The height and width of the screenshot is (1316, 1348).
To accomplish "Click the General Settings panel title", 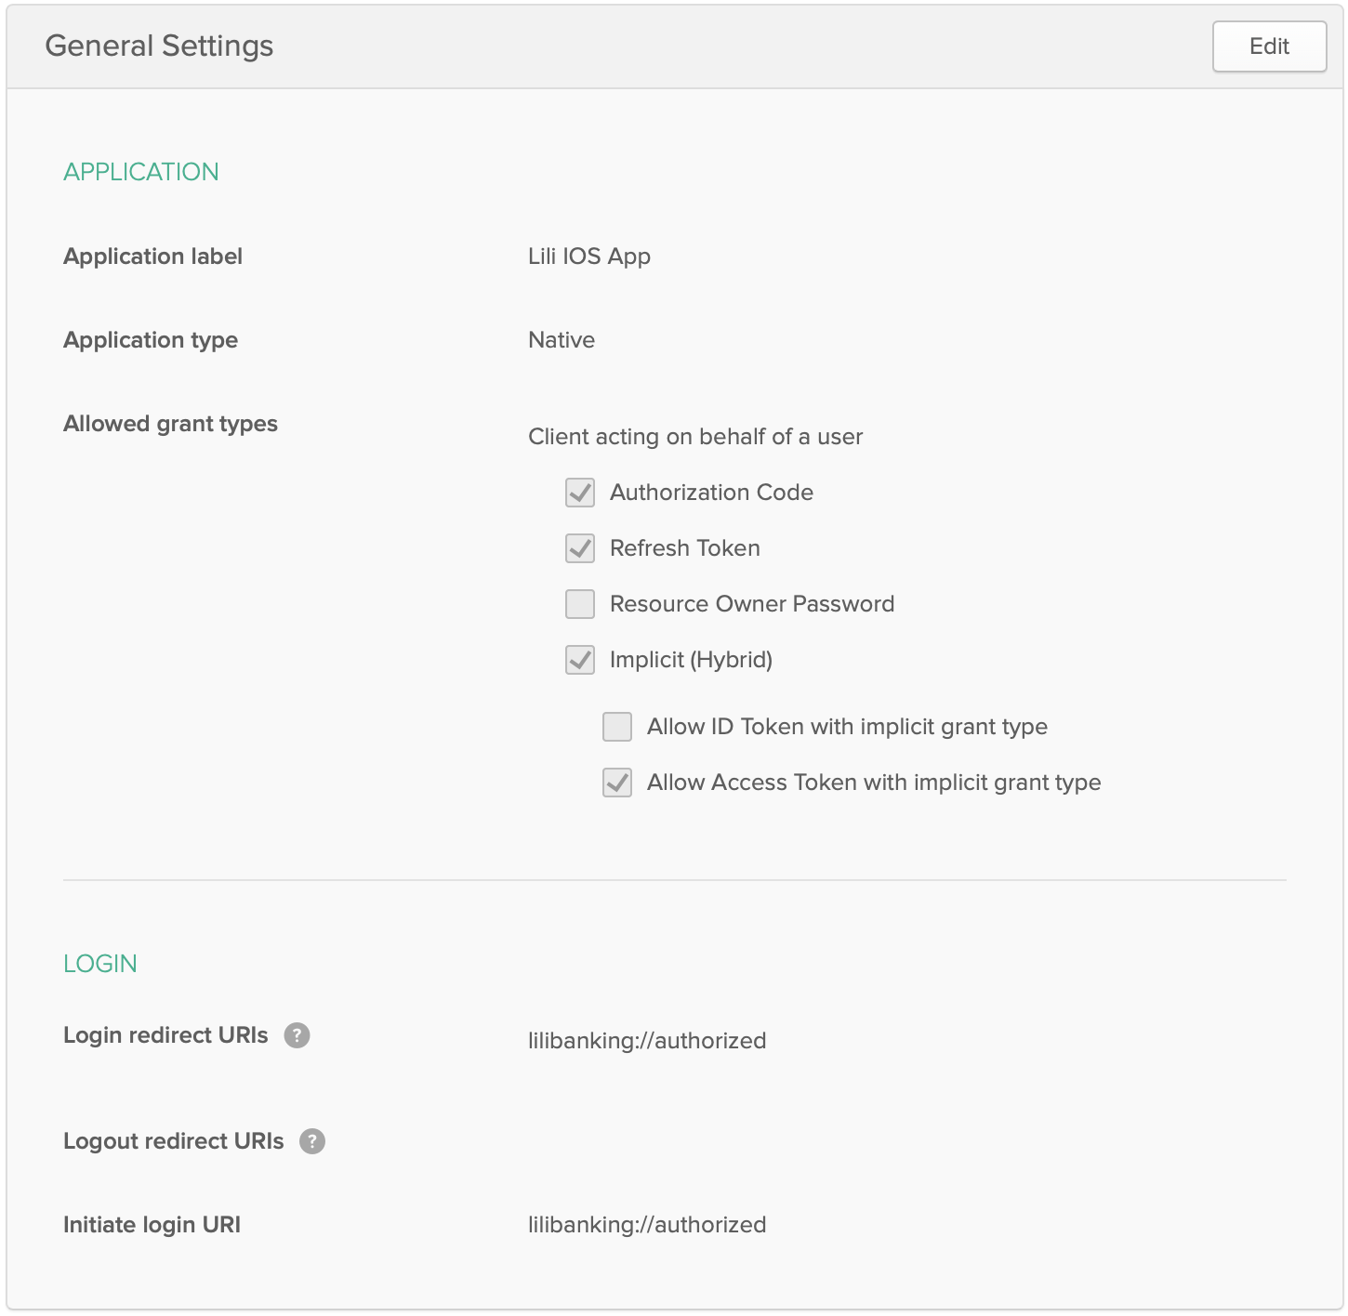I will pos(159,46).
